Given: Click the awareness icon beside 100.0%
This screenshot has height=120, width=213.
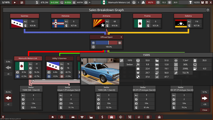Looking at the screenshot, I should 93,47.
